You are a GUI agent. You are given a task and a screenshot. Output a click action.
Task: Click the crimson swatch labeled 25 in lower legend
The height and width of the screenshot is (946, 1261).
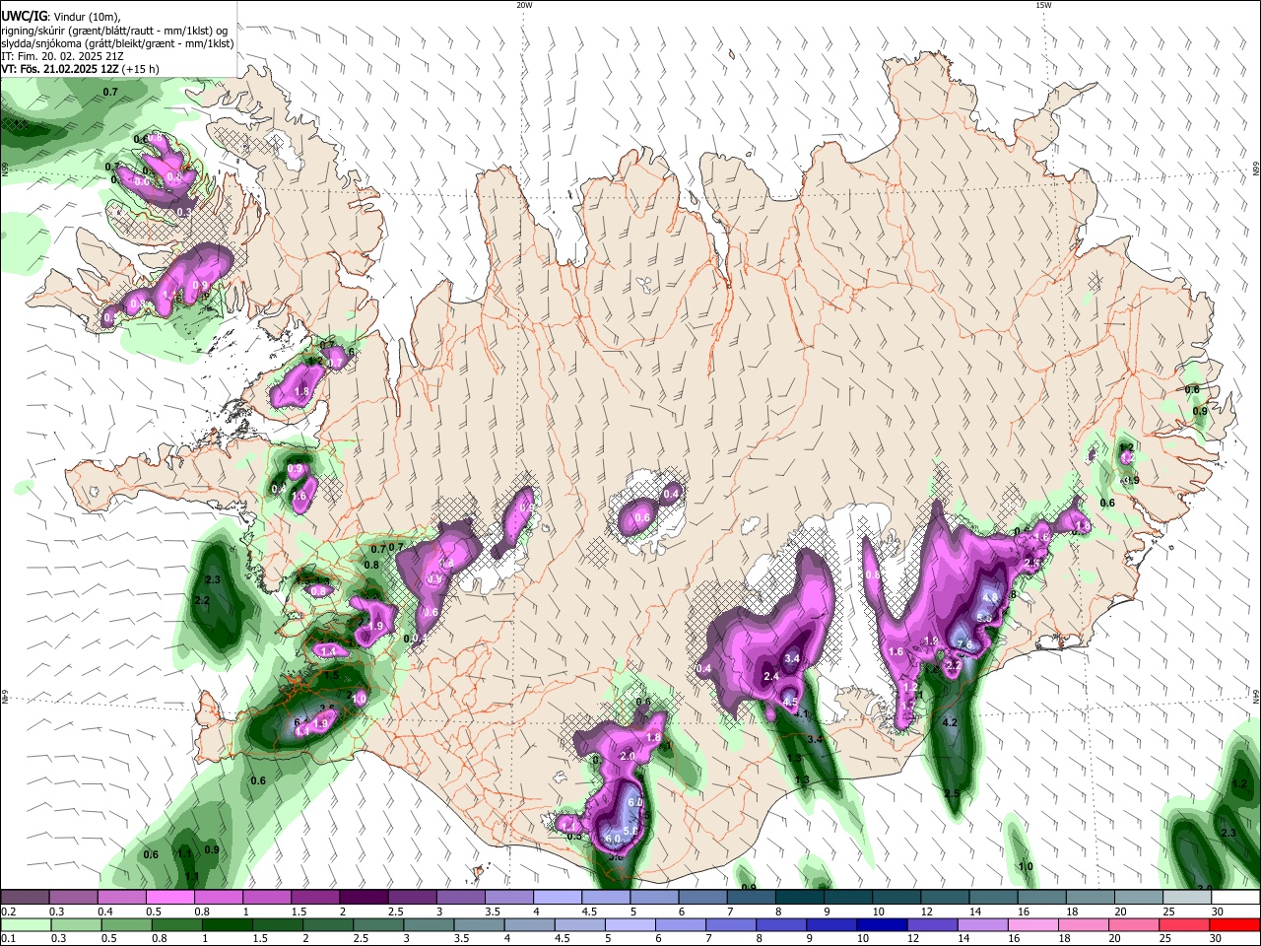[x=1185, y=925]
